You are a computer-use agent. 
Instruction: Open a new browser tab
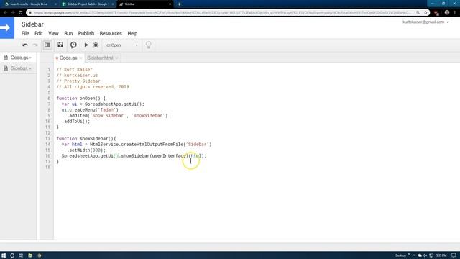click(x=179, y=4)
